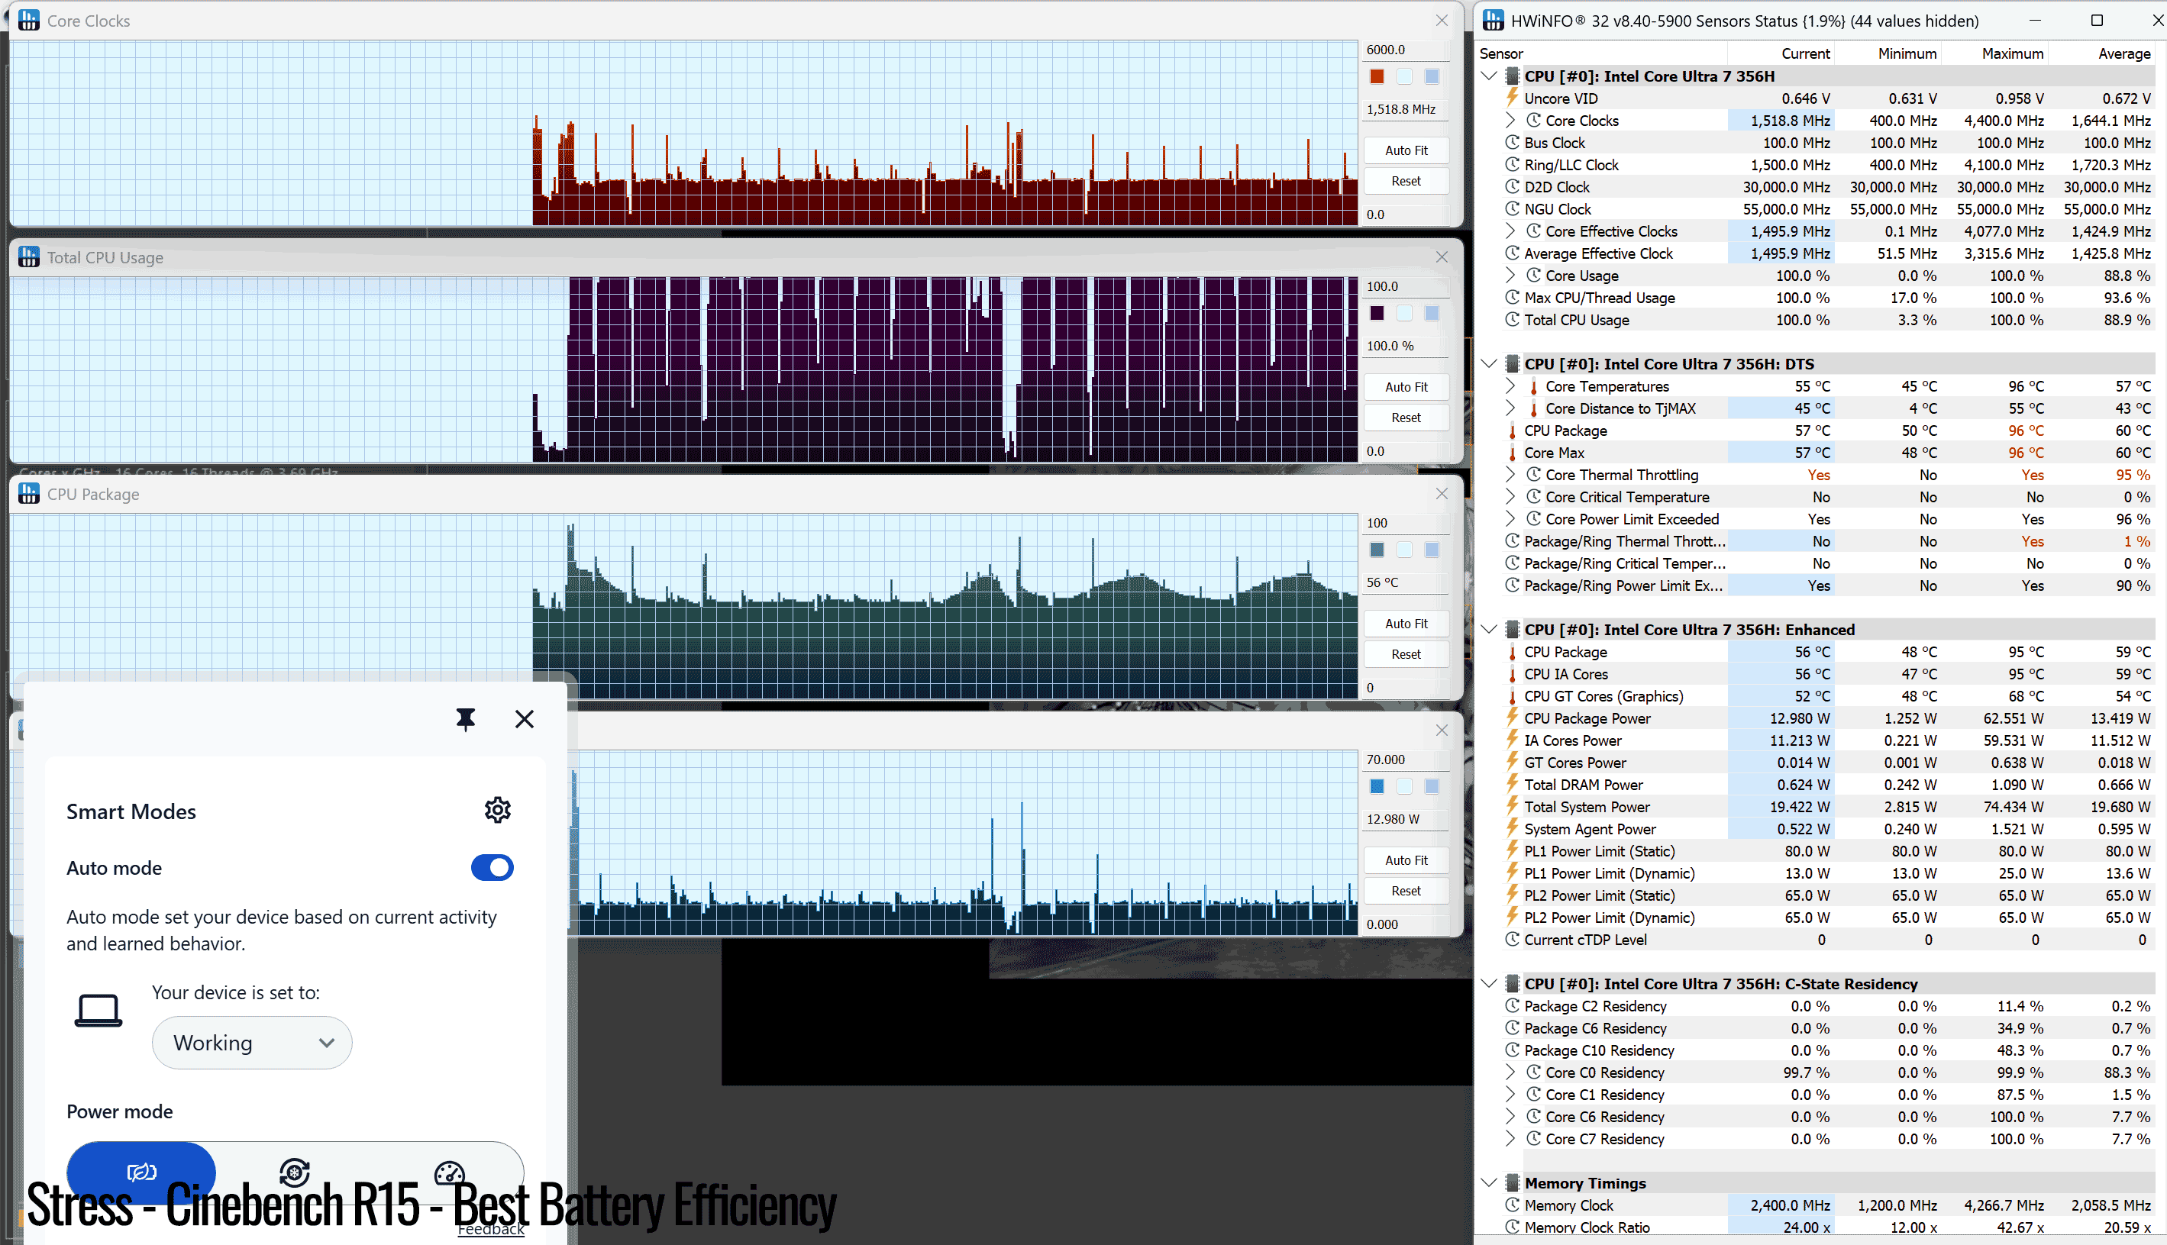Open the purple color swatch in Total CPU Usage graph
The height and width of the screenshot is (1245, 2167).
(1377, 314)
